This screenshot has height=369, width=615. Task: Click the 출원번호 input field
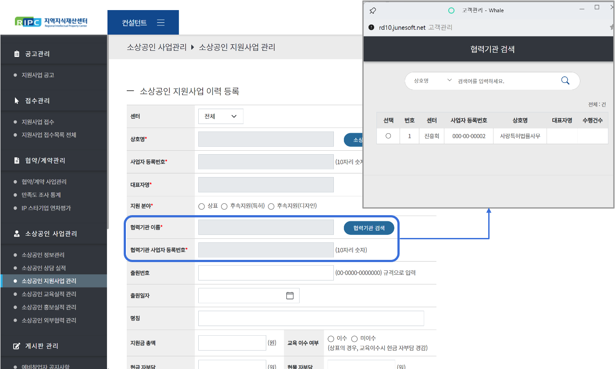pos(266,273)
